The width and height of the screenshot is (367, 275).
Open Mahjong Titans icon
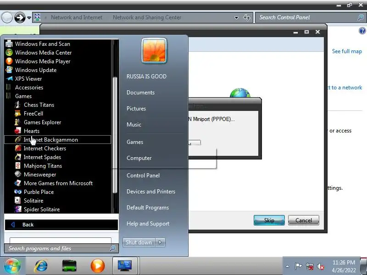[18, 165]
